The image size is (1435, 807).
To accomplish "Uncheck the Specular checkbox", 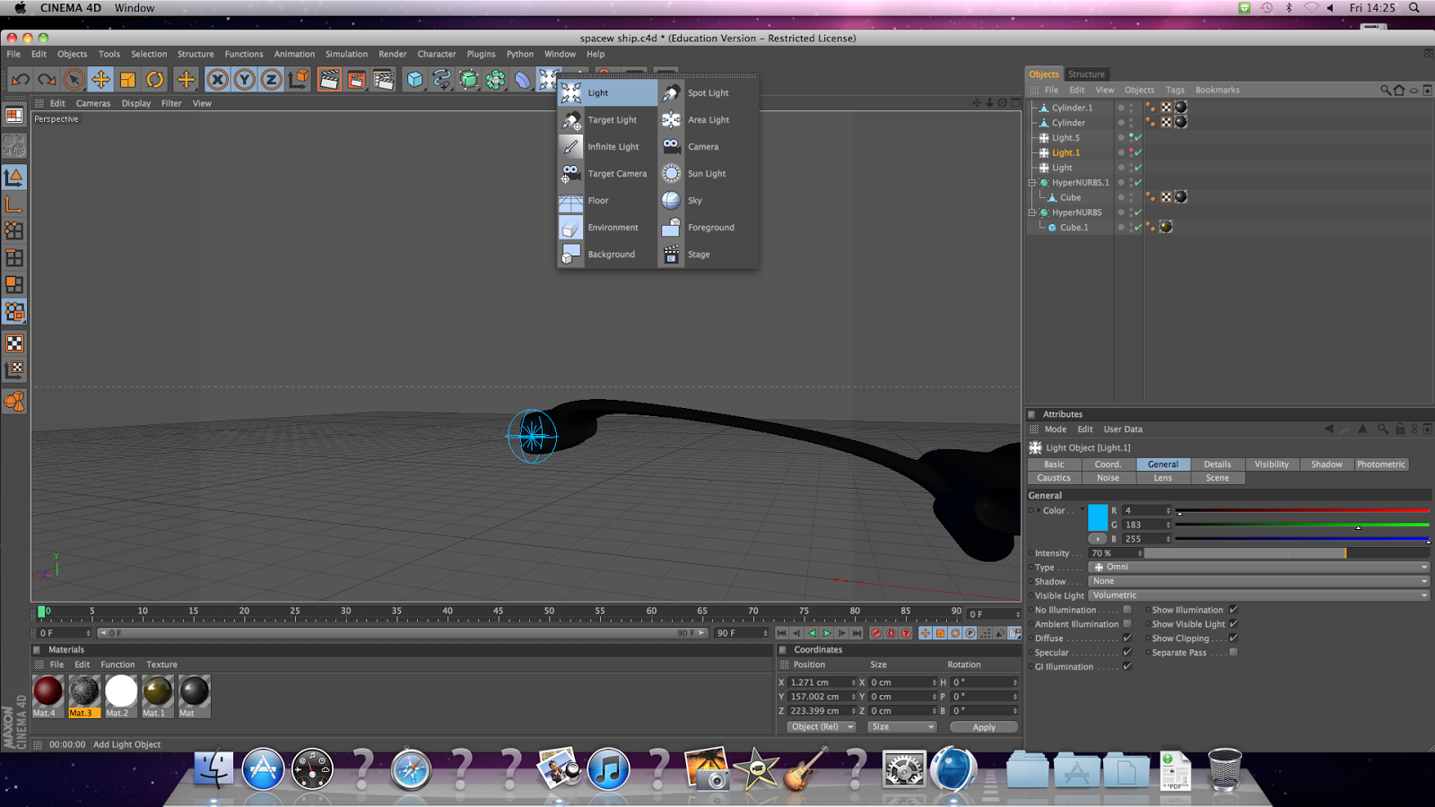I will pos(1126,652).
